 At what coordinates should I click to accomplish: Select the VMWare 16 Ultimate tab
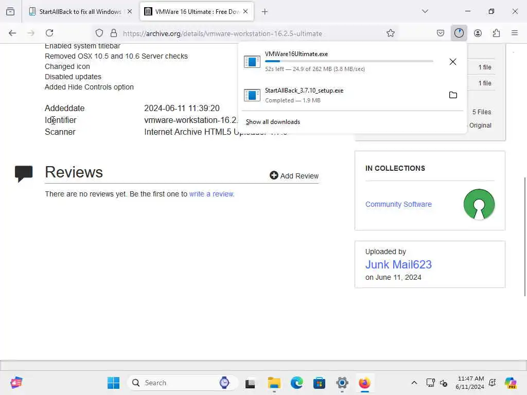(x=197, y=11)
